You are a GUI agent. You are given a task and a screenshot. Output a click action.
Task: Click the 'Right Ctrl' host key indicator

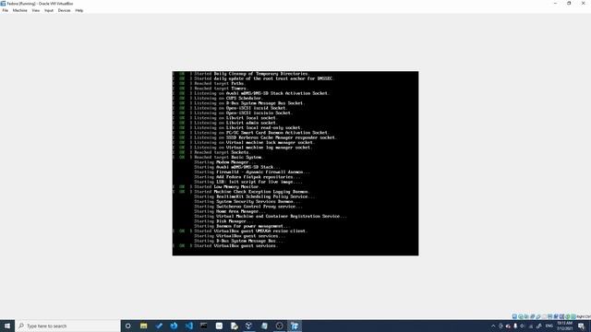[x=584, y=316]
